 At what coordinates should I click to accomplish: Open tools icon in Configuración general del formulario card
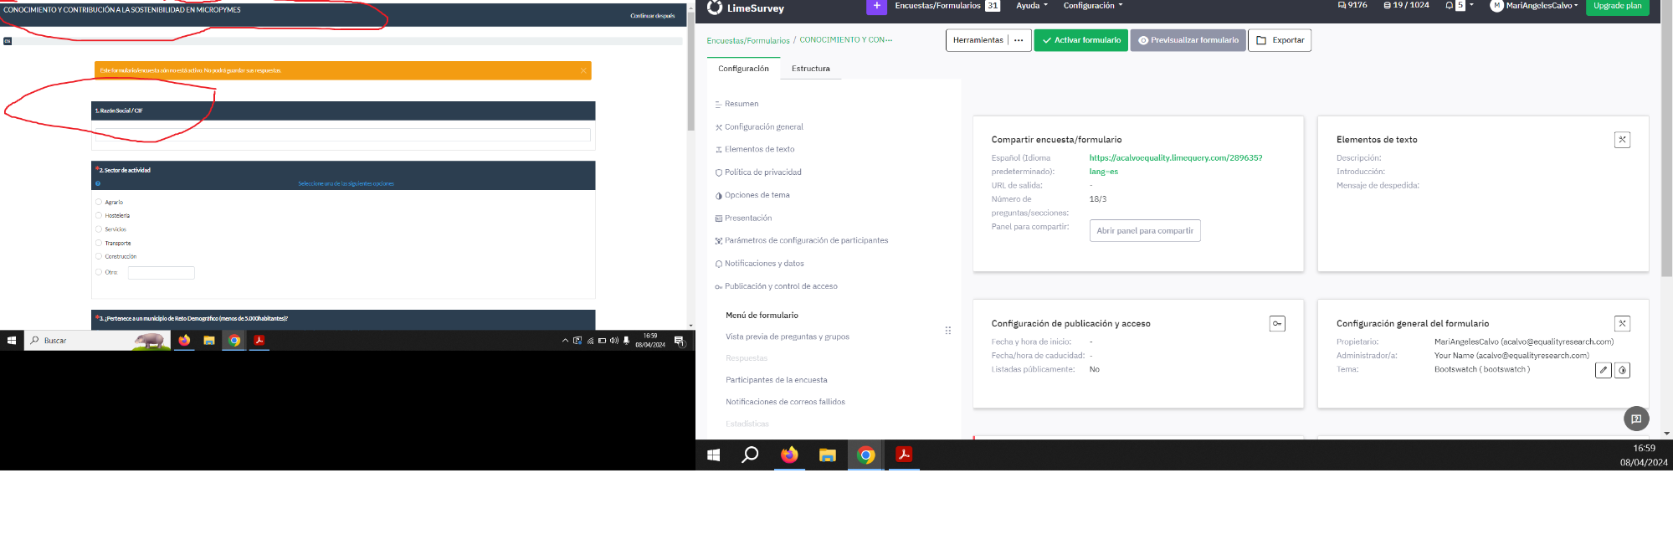tap(1622, 324)
